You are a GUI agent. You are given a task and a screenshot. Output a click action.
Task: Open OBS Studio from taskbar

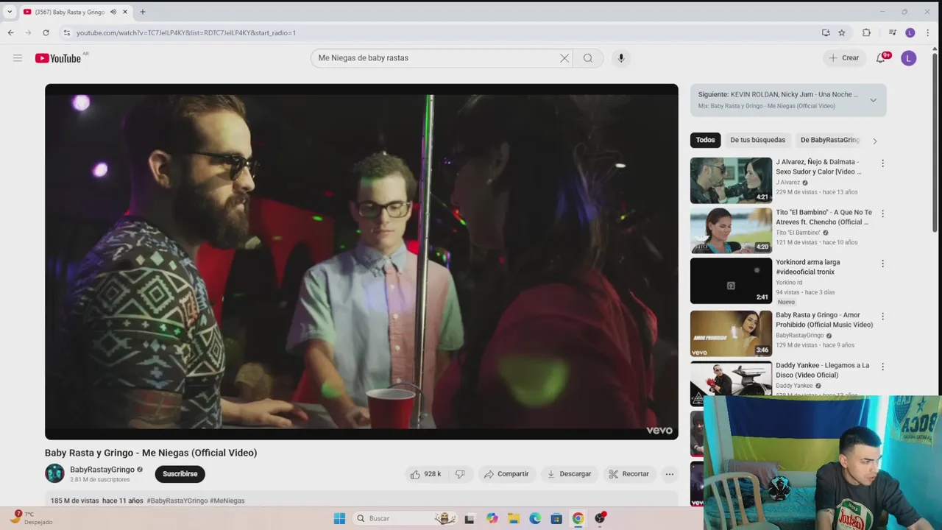click(x=600, y=518)
